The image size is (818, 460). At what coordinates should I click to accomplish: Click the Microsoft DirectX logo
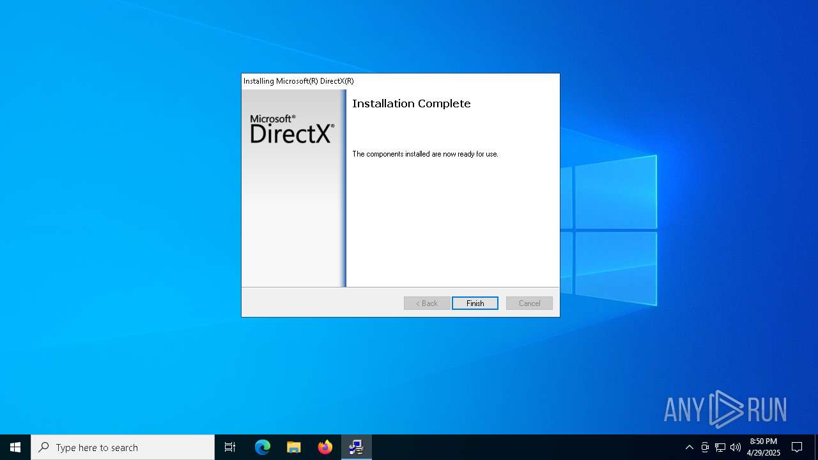292,129
